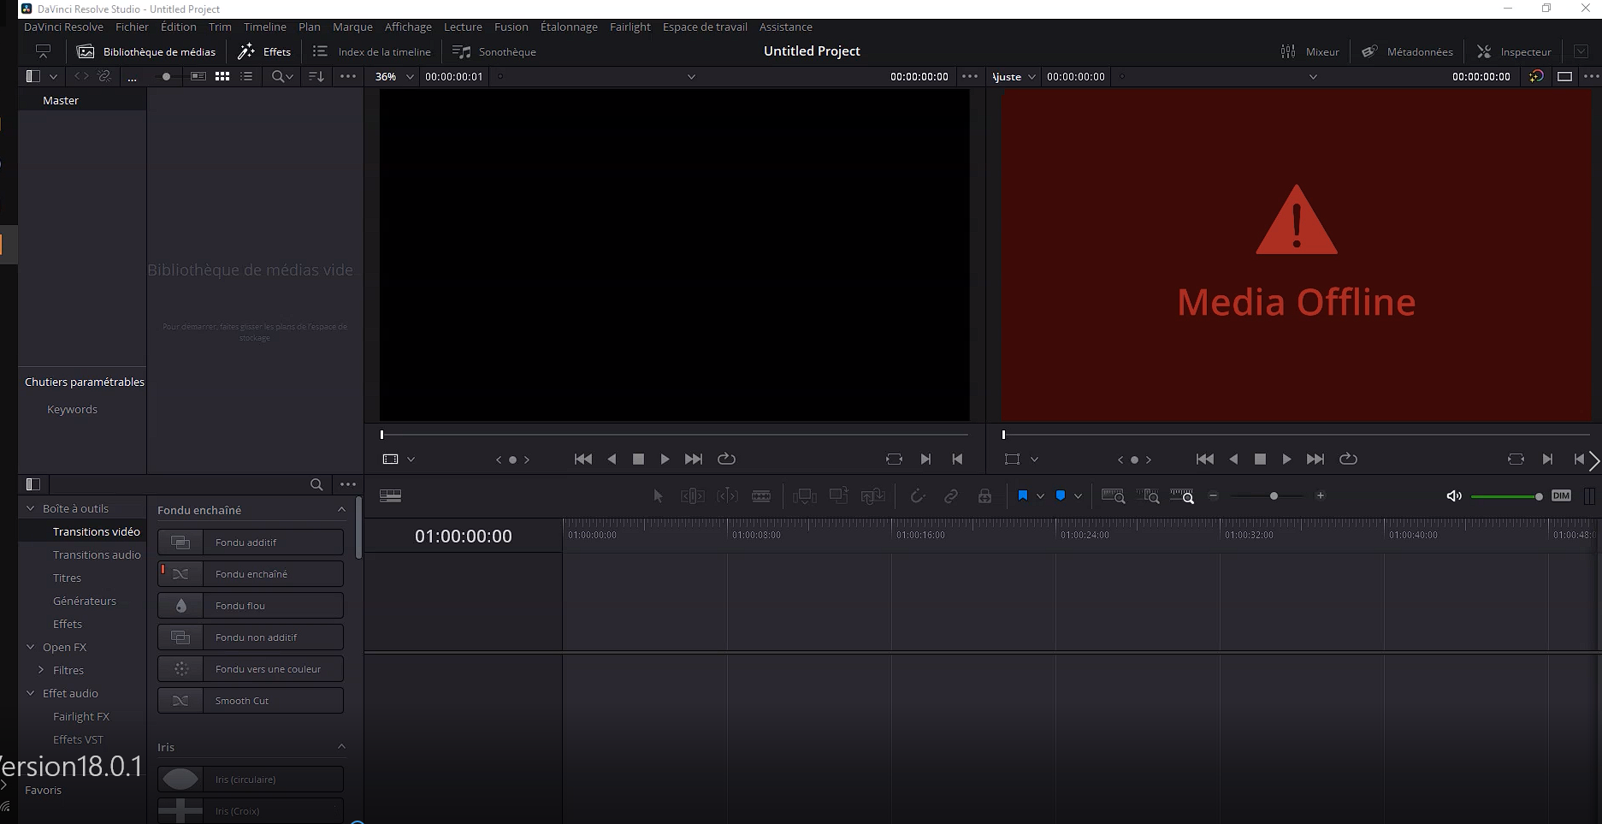Click the flag marker icon
Screen dimensions: 1602x824
click(x=1023, y=496)
